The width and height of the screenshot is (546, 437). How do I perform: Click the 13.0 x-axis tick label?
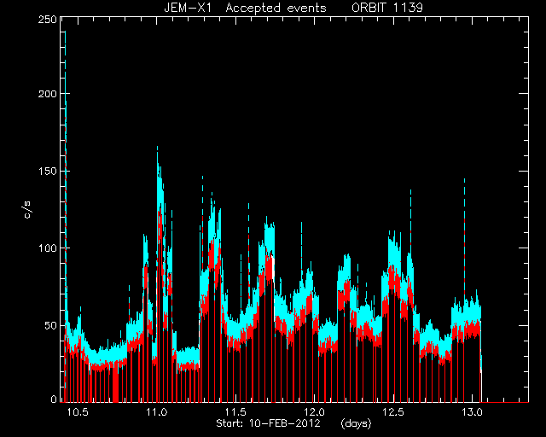(x=472, y=412)
